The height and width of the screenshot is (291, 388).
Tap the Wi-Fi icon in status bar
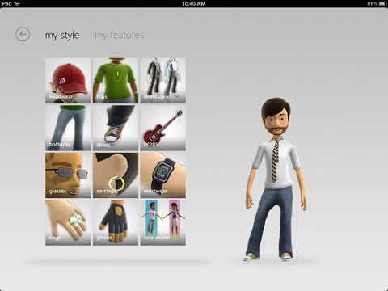tap(17, 3)
